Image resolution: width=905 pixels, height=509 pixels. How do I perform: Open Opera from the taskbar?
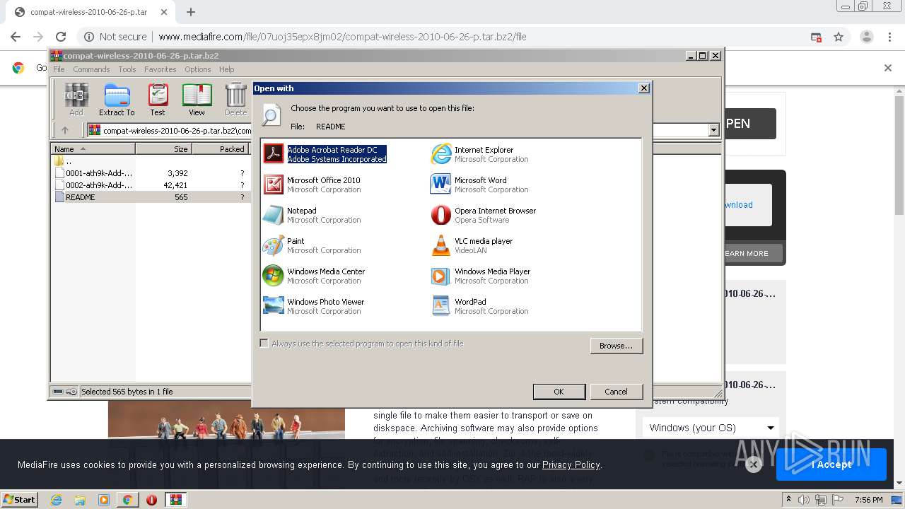[x=151, y=500]
